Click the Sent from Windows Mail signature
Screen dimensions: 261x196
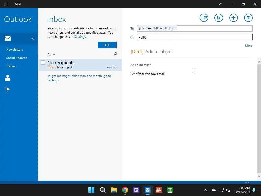point(148,74)
